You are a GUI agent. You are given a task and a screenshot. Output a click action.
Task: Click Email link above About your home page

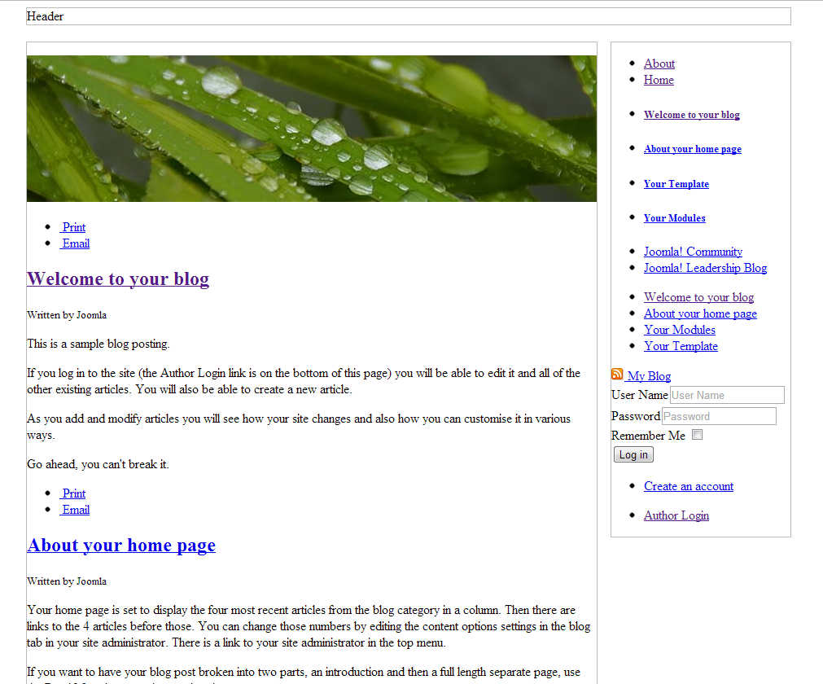point(75,510)
